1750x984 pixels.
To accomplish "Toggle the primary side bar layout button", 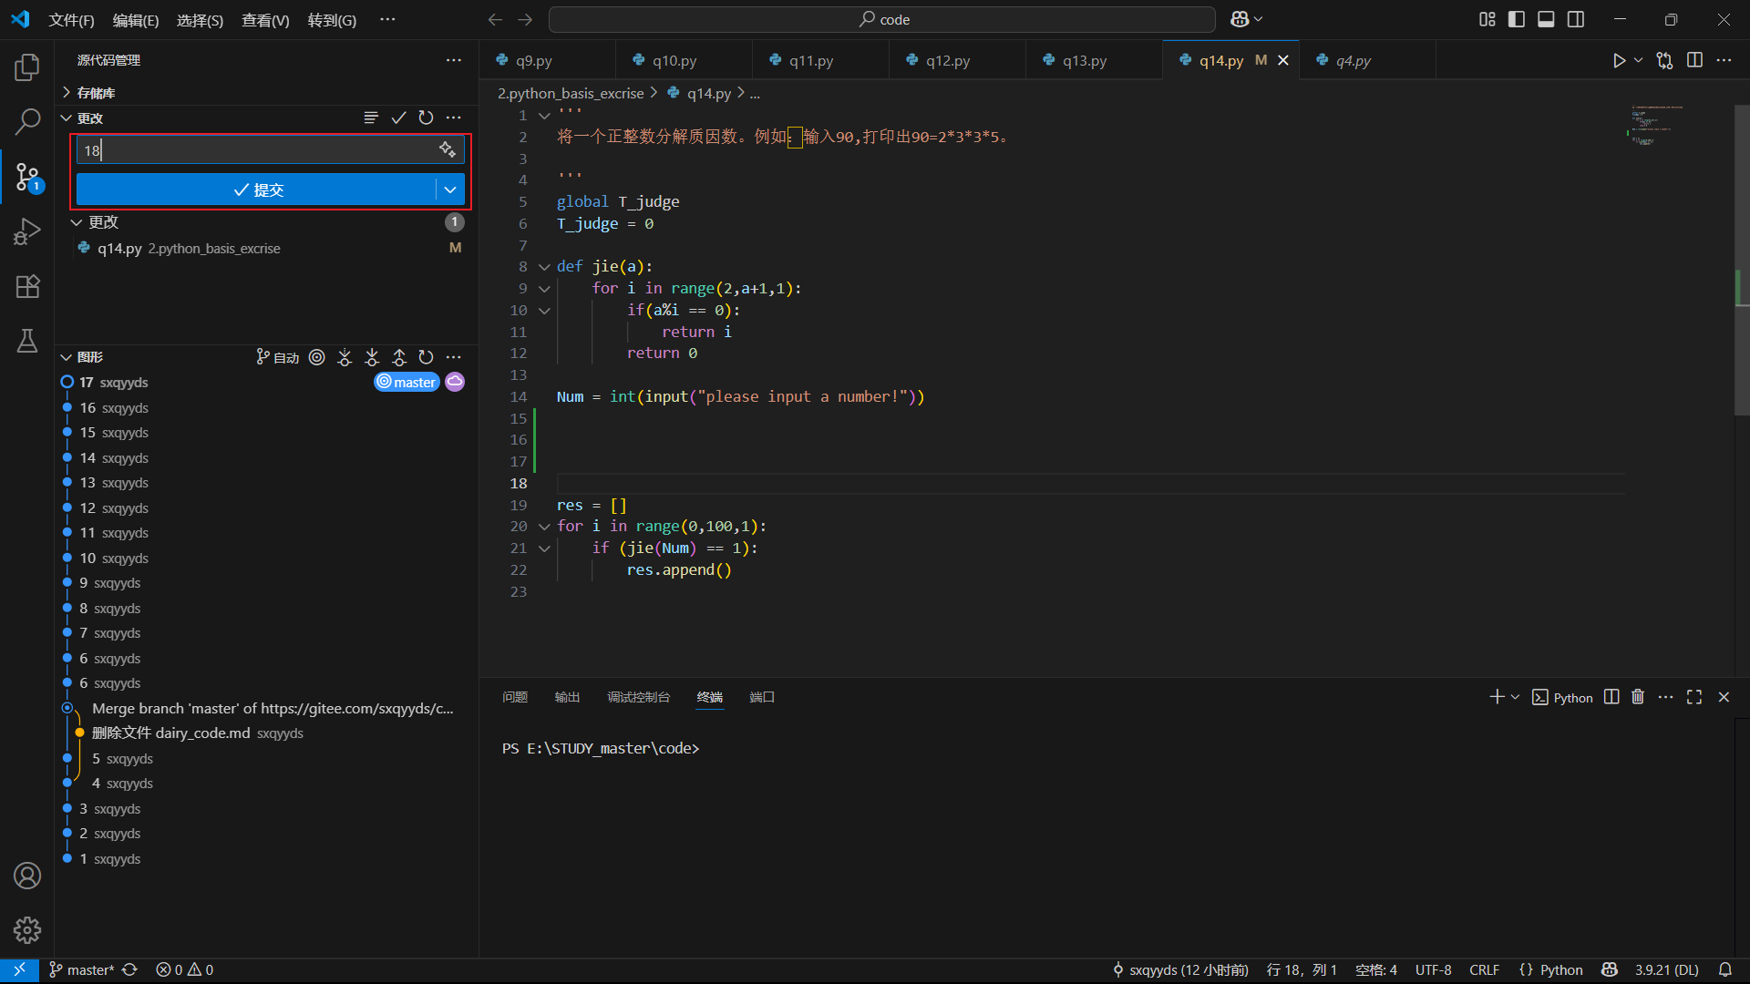I will [1517, 19].
